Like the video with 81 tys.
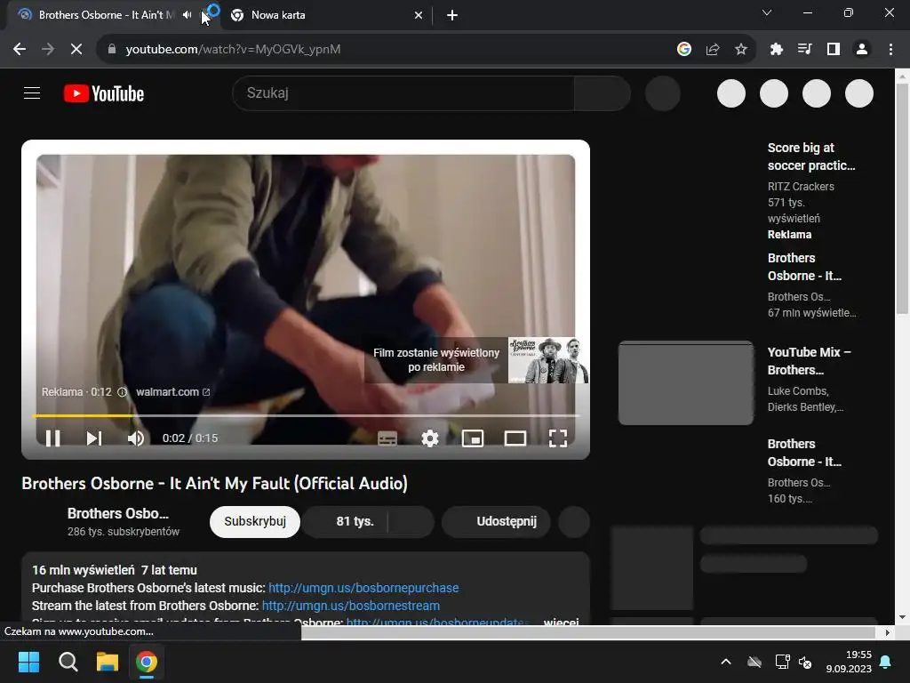 coord(345,521)
